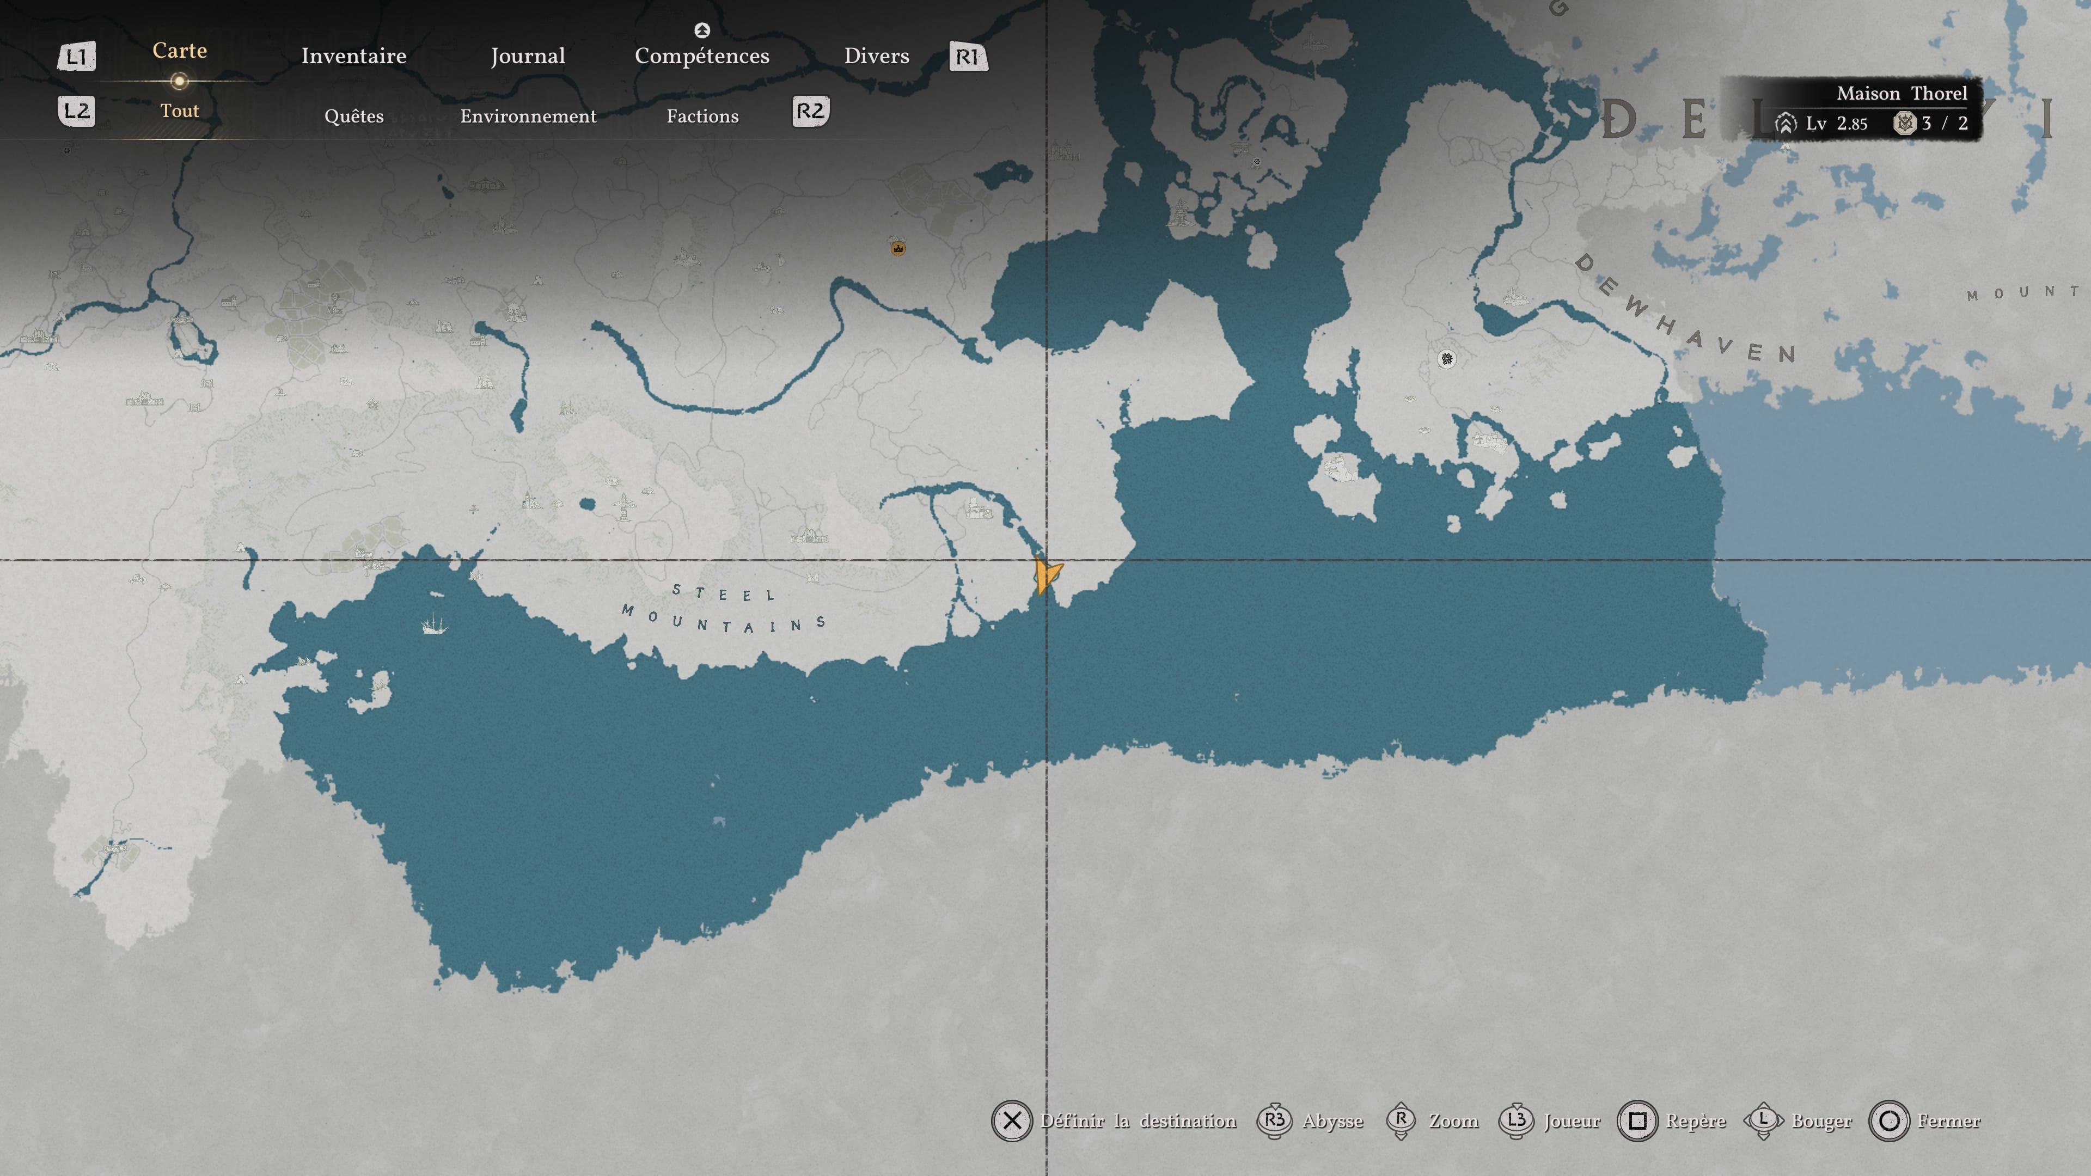Open the Divers tab
The height and width of the screenshot is (1176, 2091).
point(877,56)
